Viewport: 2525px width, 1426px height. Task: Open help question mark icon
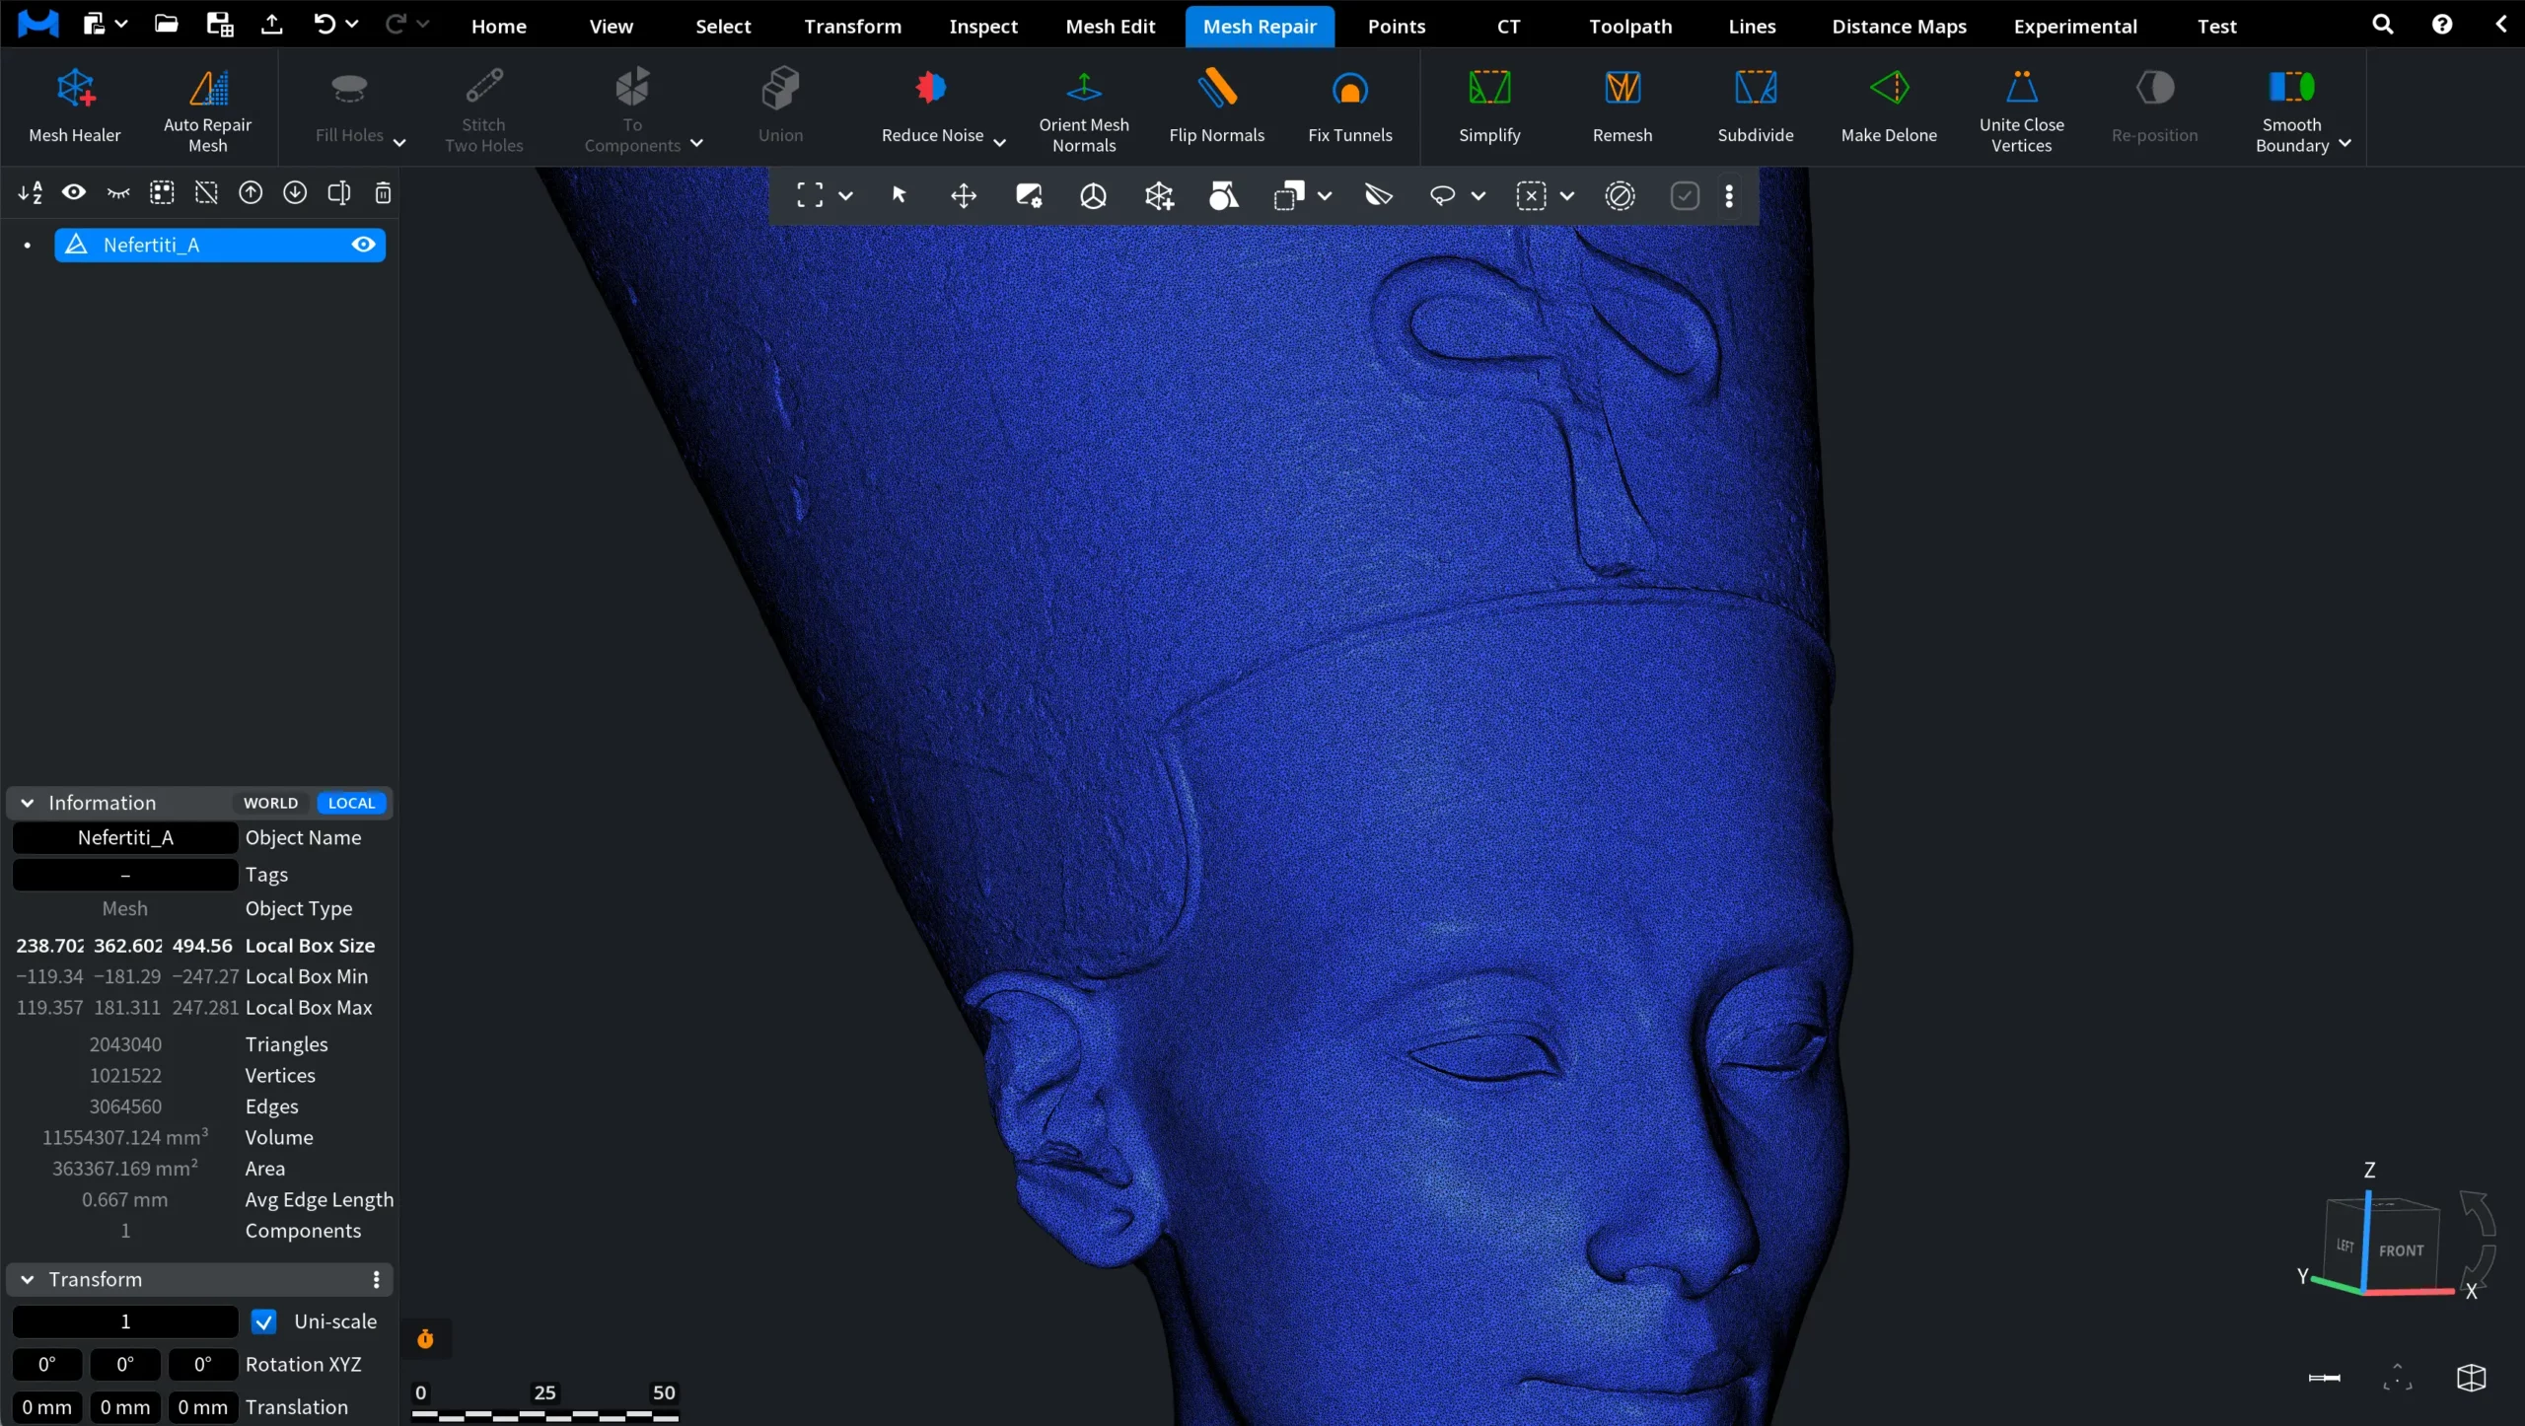2442,24
